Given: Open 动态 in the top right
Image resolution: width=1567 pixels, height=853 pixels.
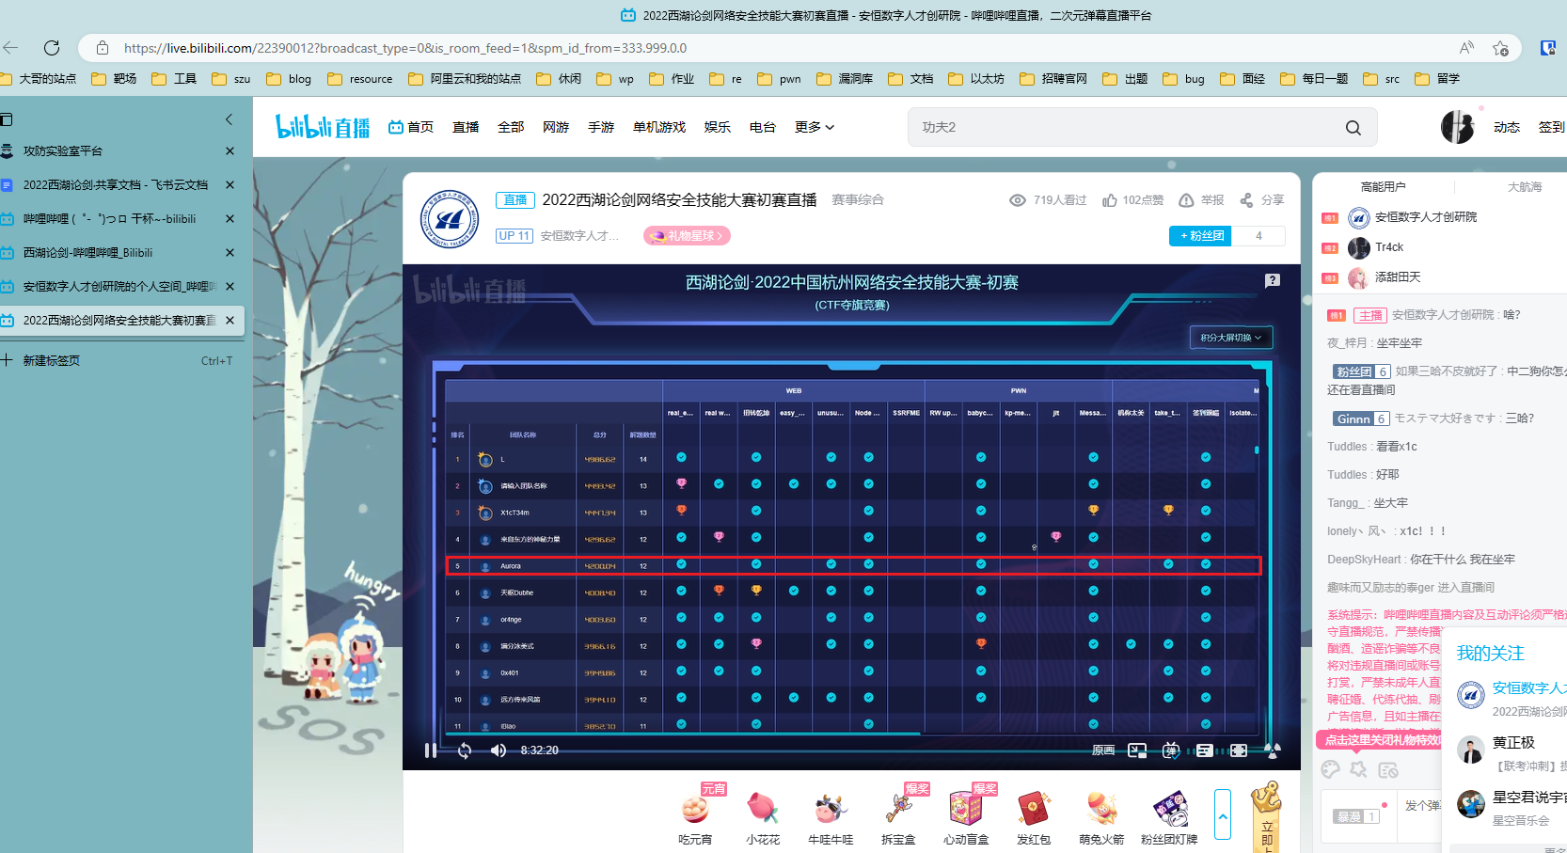Looking at the screenshot, I should 1507,127.
